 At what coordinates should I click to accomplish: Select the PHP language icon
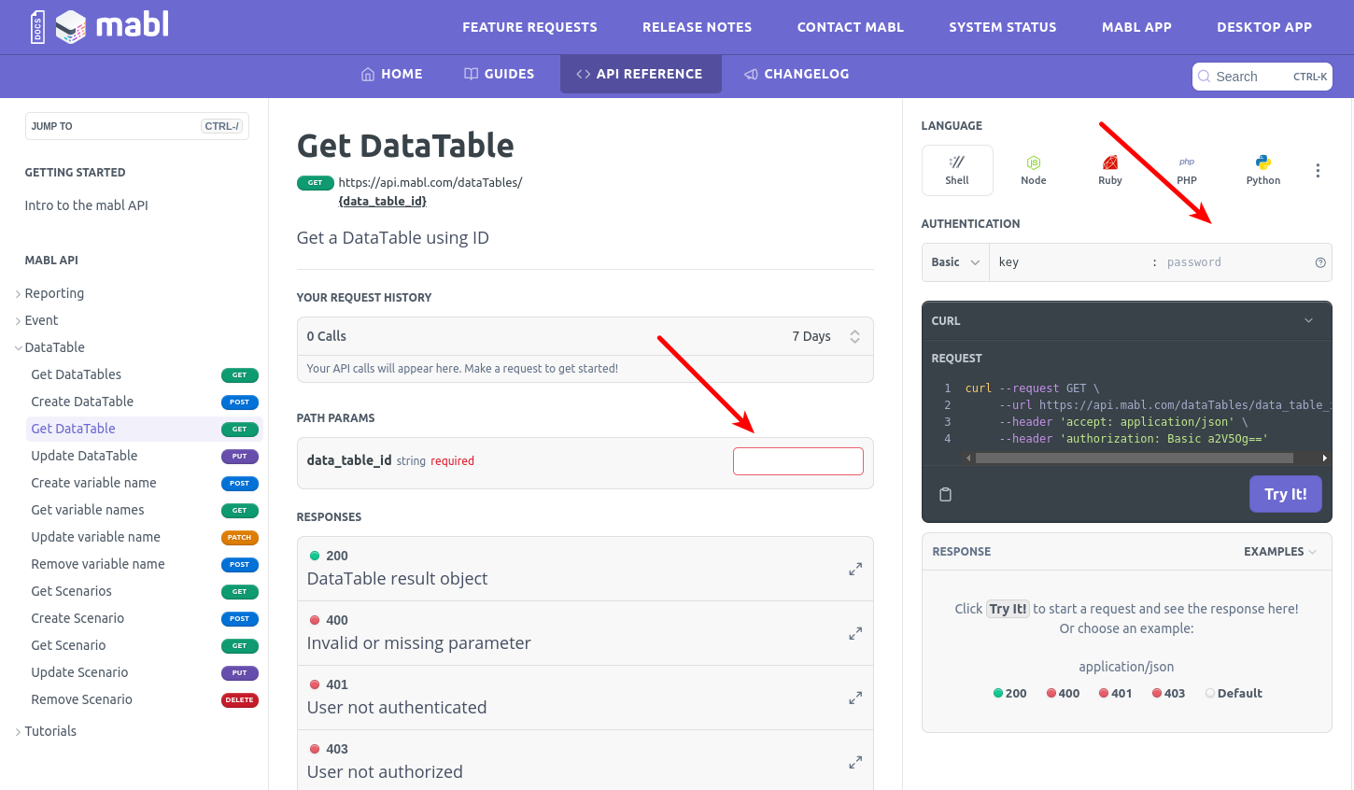point(1187,170)
